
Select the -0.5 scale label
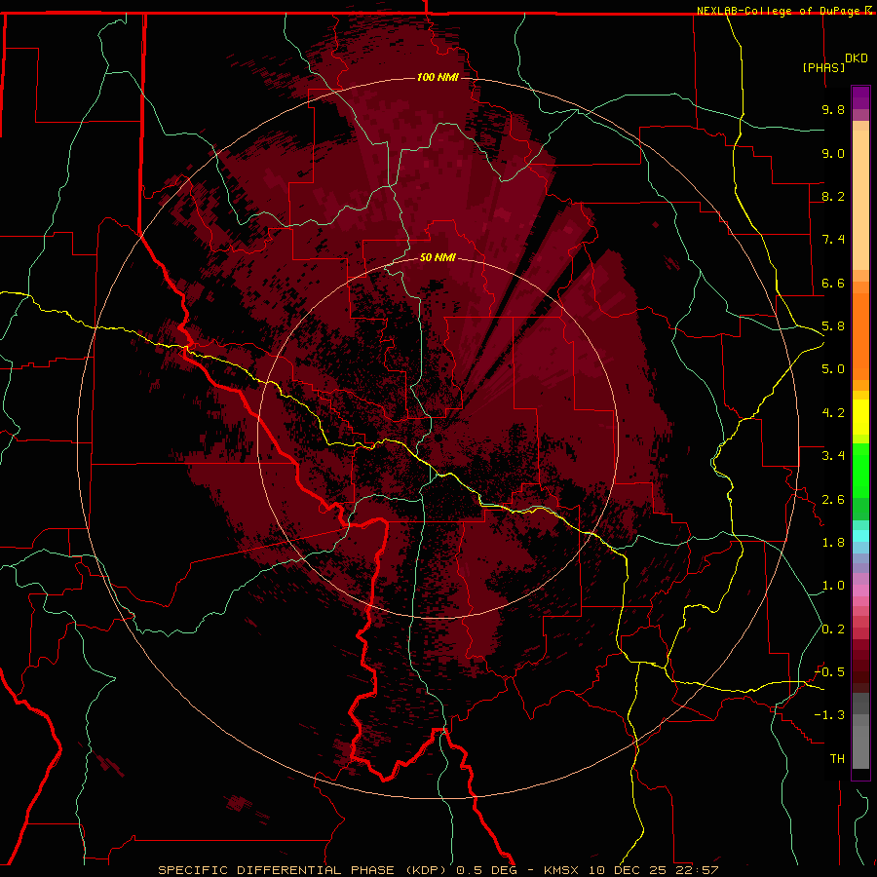829,672
